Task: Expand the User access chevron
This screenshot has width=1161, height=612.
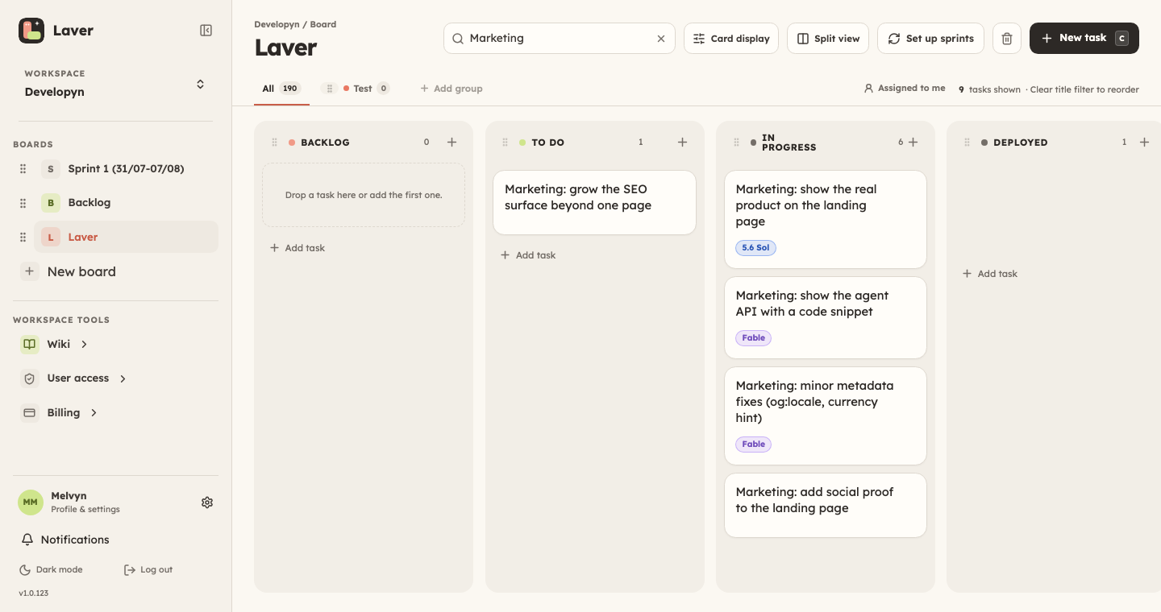Action: tap(123, 378)
